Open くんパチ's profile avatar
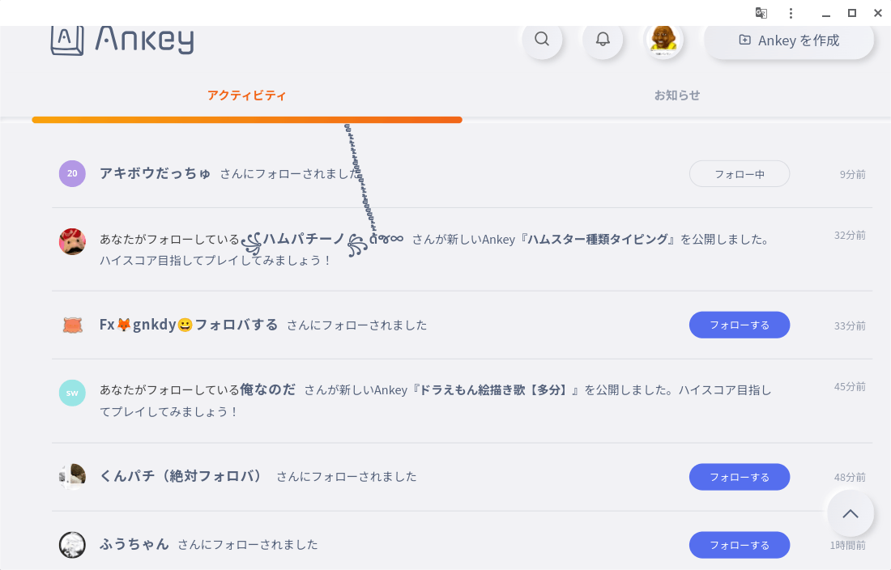891x570 pixels. pos(72,477)
